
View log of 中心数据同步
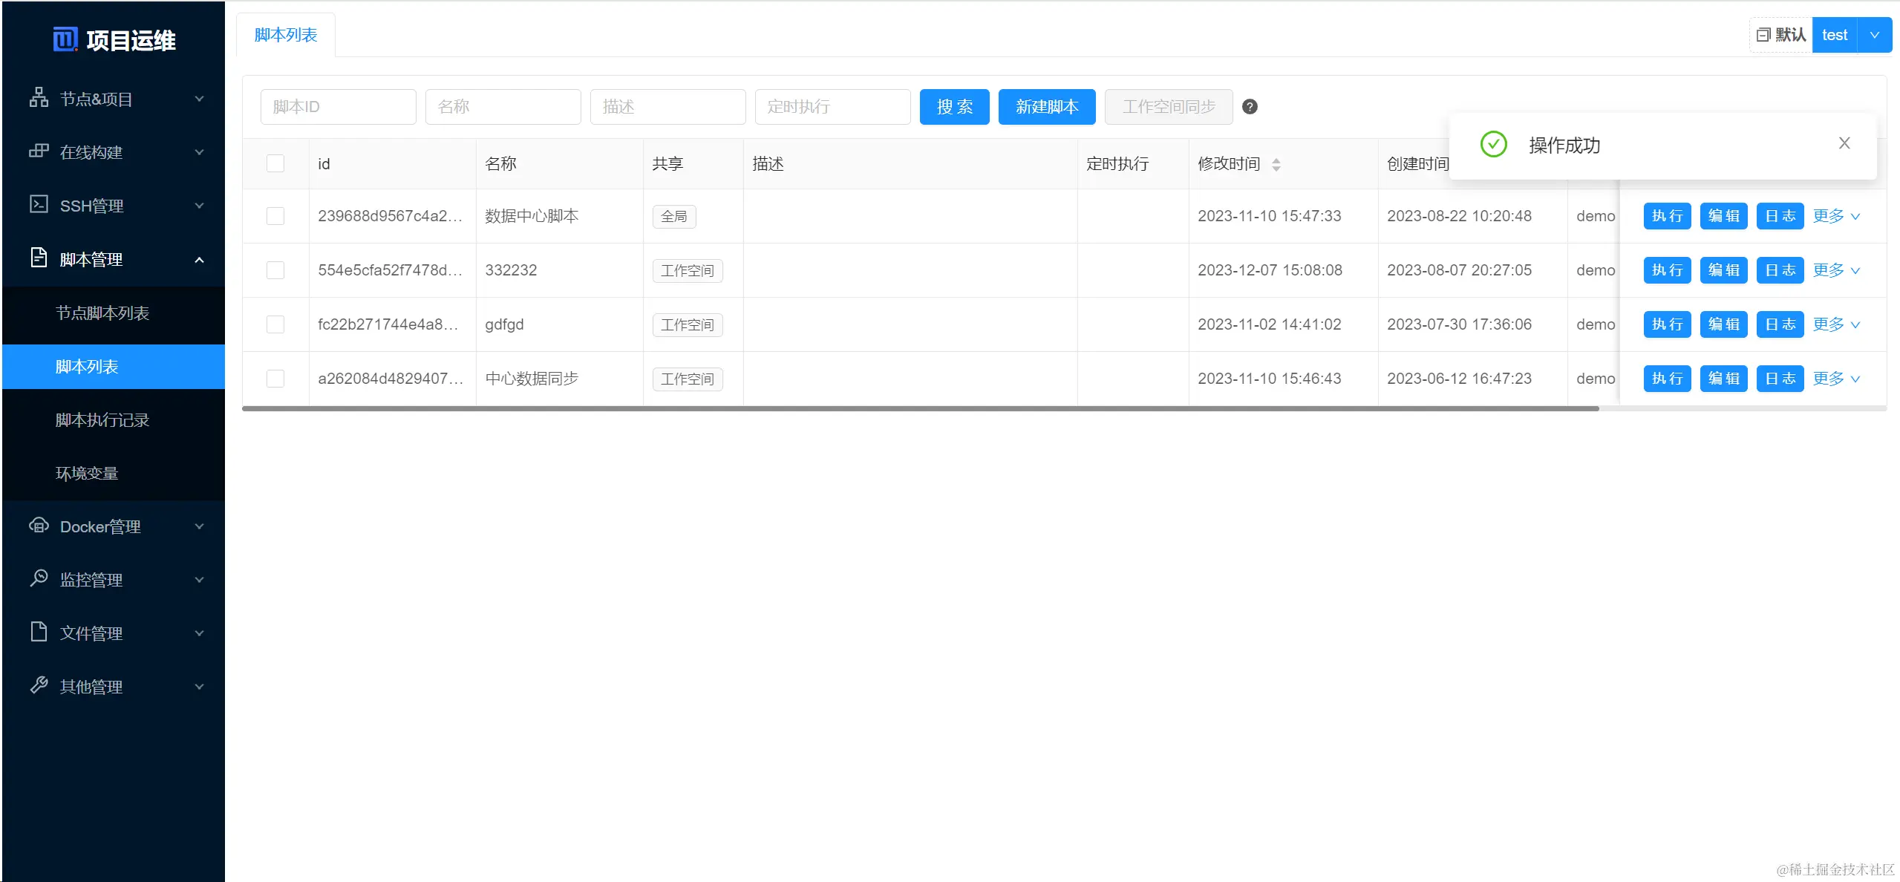point(1780,379)
